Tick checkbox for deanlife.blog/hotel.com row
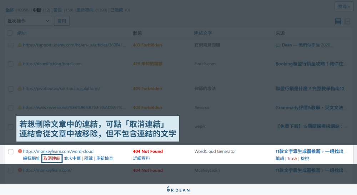This screenshot has height=195, width=357. pos(11,64)
